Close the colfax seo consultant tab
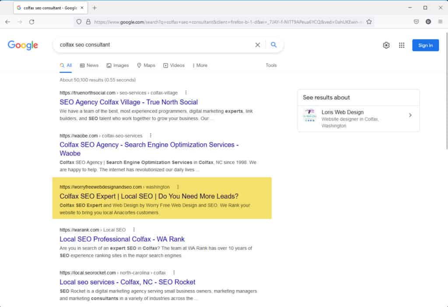Screen dimensions: 448x307 coord(82,8)
